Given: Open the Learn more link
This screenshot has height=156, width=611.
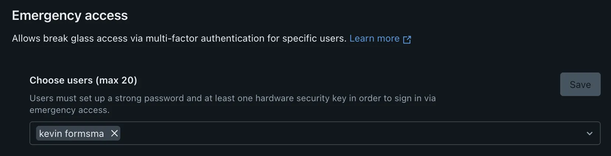Looking at the screenshot, I should point(374,39).
